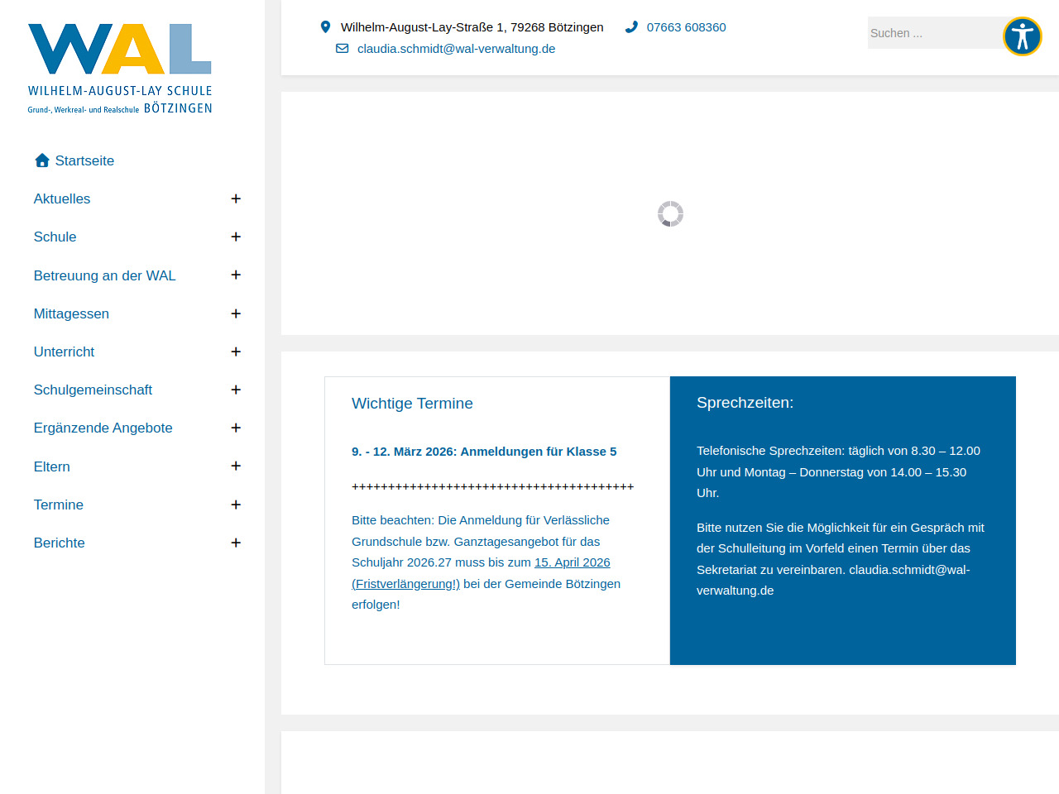Image resolution: width=1059 pixels, height=794 pixels.
Task: Click the phone number 07663 608360
Action: (686, 27)
